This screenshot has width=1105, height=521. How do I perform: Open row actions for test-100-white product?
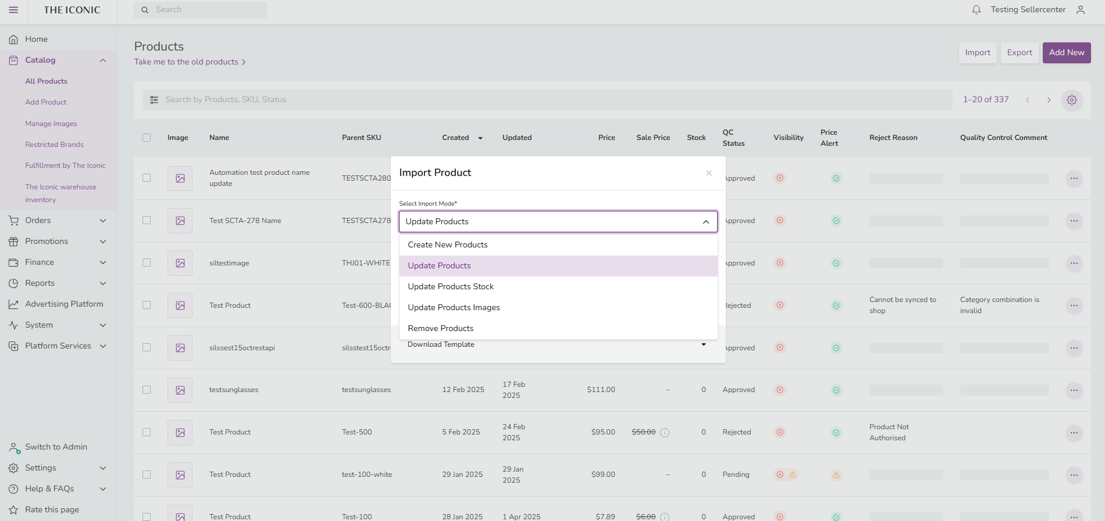point(1074,475)
